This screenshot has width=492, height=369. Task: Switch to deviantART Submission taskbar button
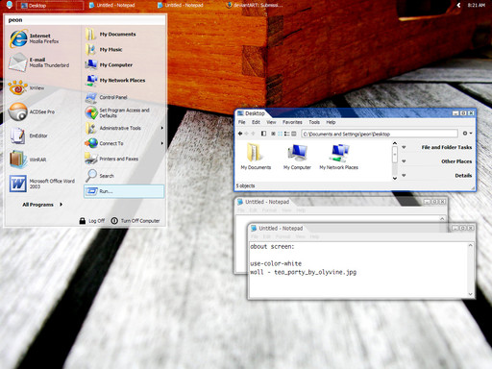(255, 5)
